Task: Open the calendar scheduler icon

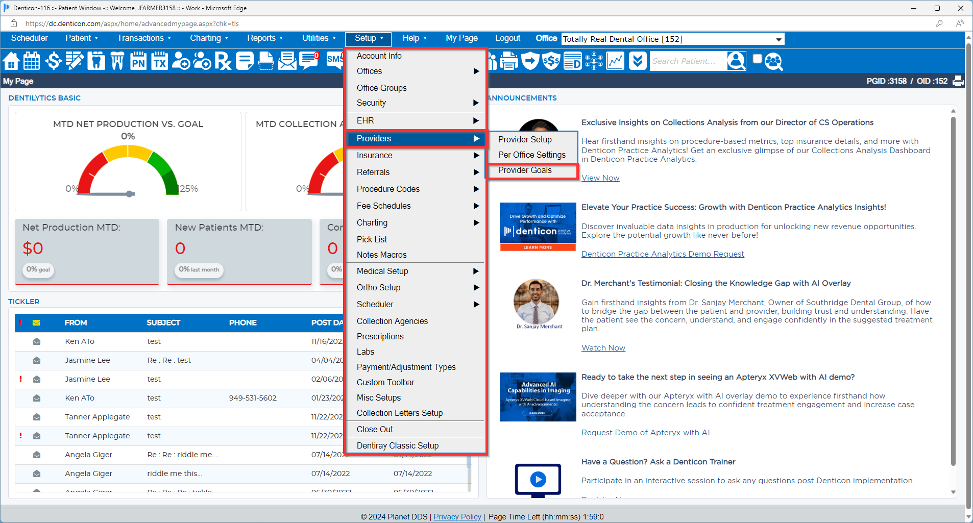Action: click(32, 61)
